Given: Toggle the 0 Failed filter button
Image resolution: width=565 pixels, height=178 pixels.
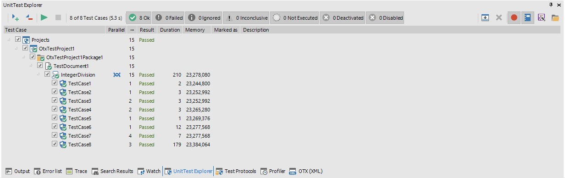Looking at the screenshot, I should [x=168, y=18].
